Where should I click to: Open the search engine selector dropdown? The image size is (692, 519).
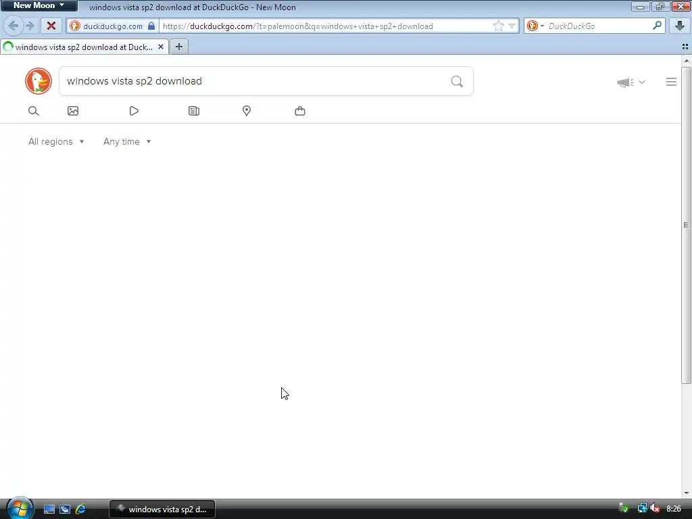point(536,26)
